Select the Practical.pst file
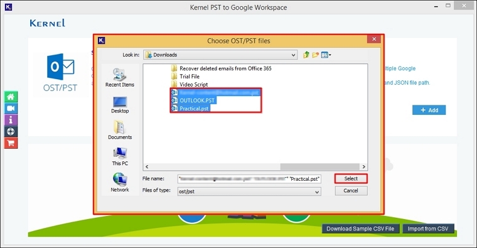 (x=190, y=109)
